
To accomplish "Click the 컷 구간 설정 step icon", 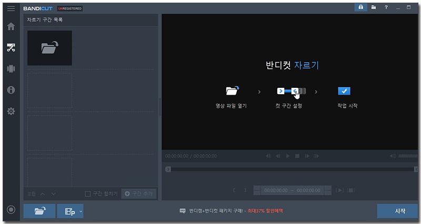I will coord(292,91).
